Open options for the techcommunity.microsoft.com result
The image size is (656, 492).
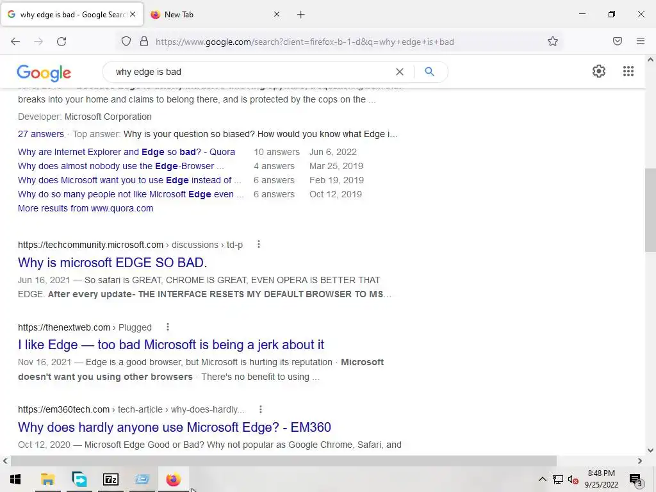tap(259, 244)
